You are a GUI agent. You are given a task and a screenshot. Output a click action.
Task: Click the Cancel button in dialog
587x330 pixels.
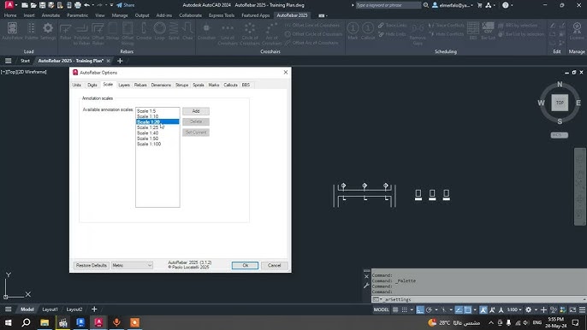tap(274, 265)
